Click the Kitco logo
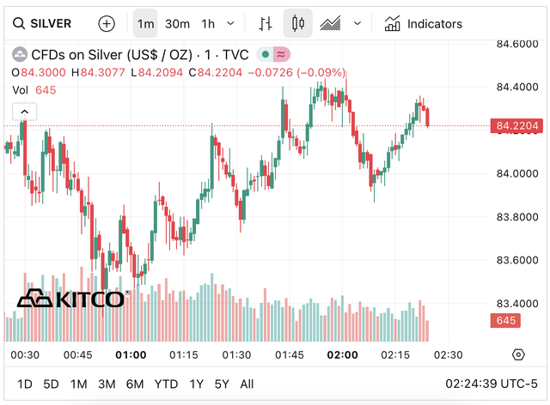Image resolution: width=550 pixels, height=405 pixels. click(72, 299)
